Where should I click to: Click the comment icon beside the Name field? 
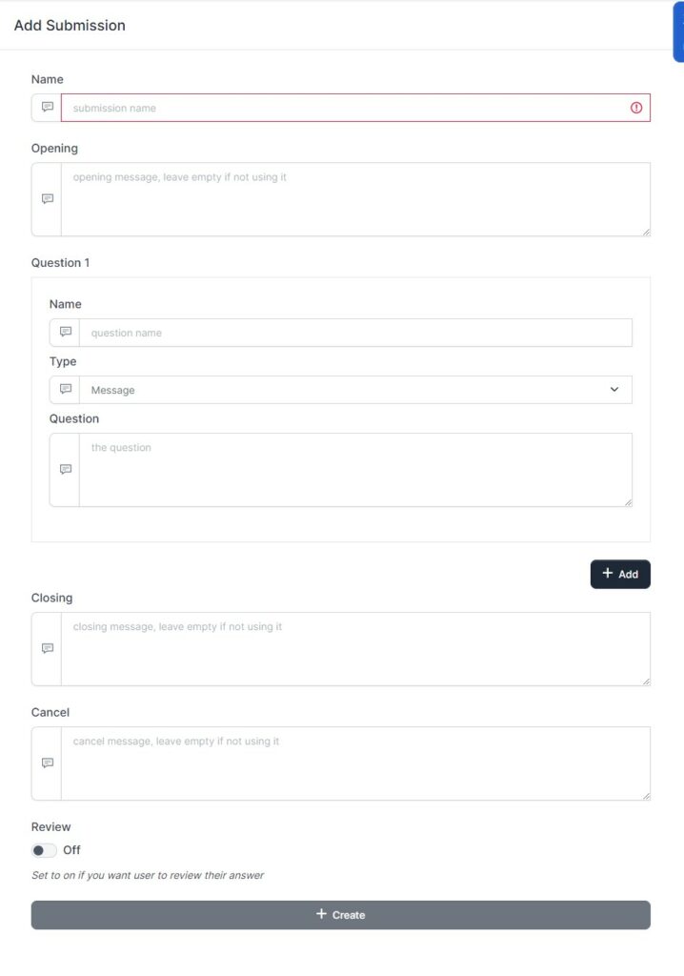coord(45,108)
